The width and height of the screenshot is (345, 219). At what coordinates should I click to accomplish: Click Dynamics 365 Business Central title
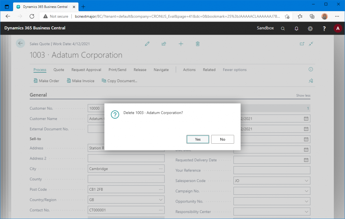tap(35, 28)
